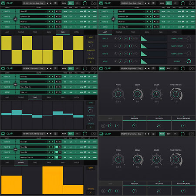
Task: Go to next preset in Afro Rock Band window
Action: [51, 3]
